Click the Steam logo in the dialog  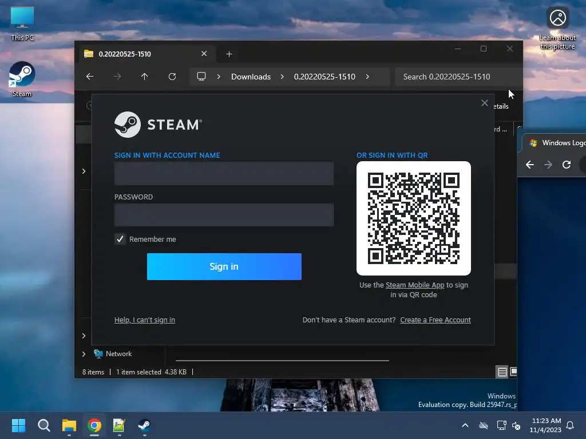coord(158,125)
